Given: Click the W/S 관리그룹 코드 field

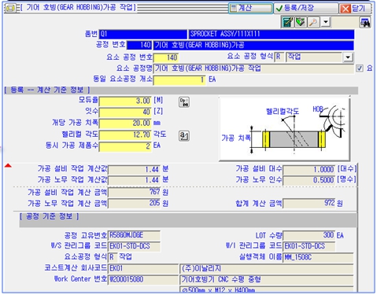Looking at the screenshot, I should (134, 246).
